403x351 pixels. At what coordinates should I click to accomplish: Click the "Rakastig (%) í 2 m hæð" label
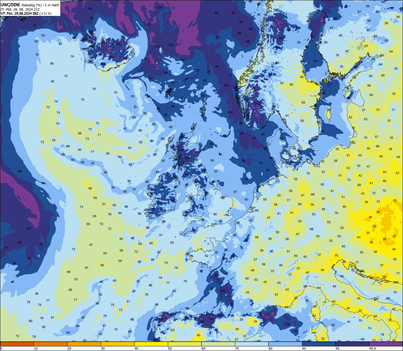(40, 5)
